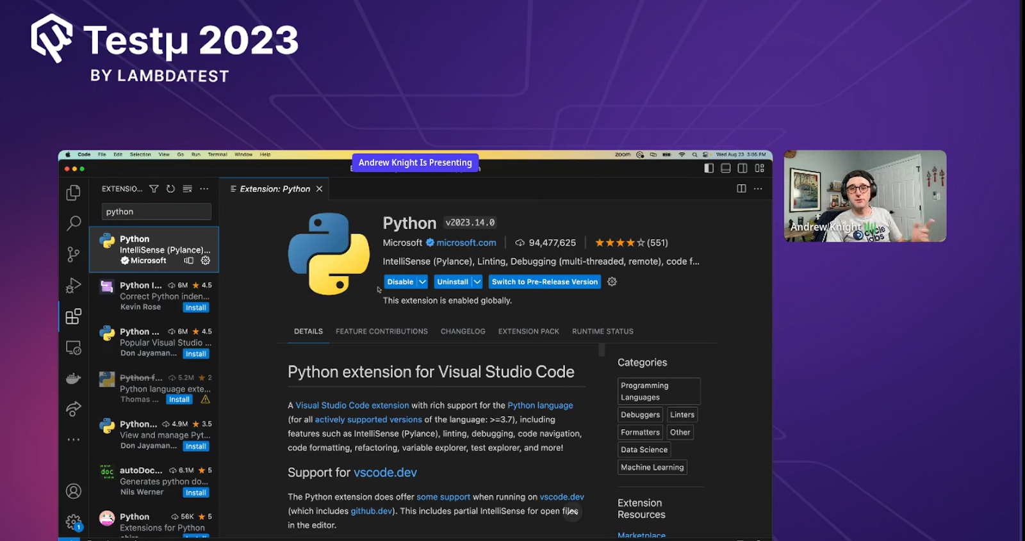Viewport: 1025px width, 541px height.
Task: Open the Terminal menu in macOS menu bar
Action: (x=217, y=154)
